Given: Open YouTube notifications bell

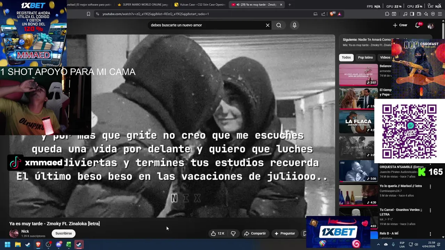Looking at the screenshot, I should 418,25.
